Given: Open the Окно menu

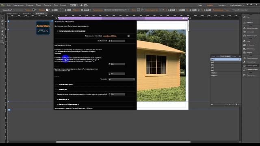Looking at the screenshot, I should pyautogui.click(x=56, y=5).
